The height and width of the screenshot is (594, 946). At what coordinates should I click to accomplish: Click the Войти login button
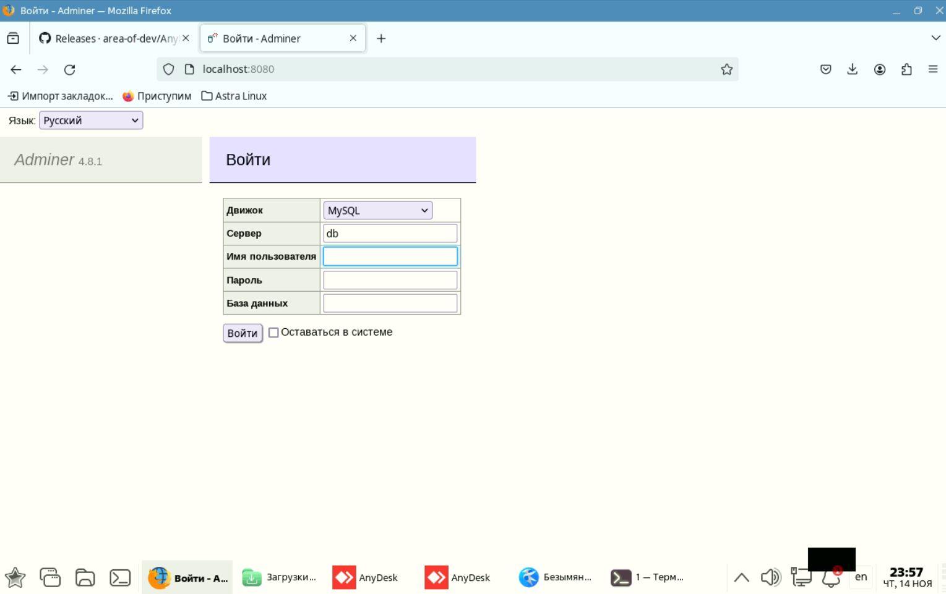click(x=243, y=333)
